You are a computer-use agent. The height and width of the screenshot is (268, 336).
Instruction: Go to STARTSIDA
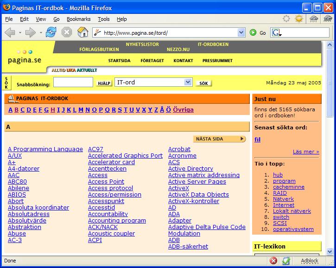[x=120, y=61]
